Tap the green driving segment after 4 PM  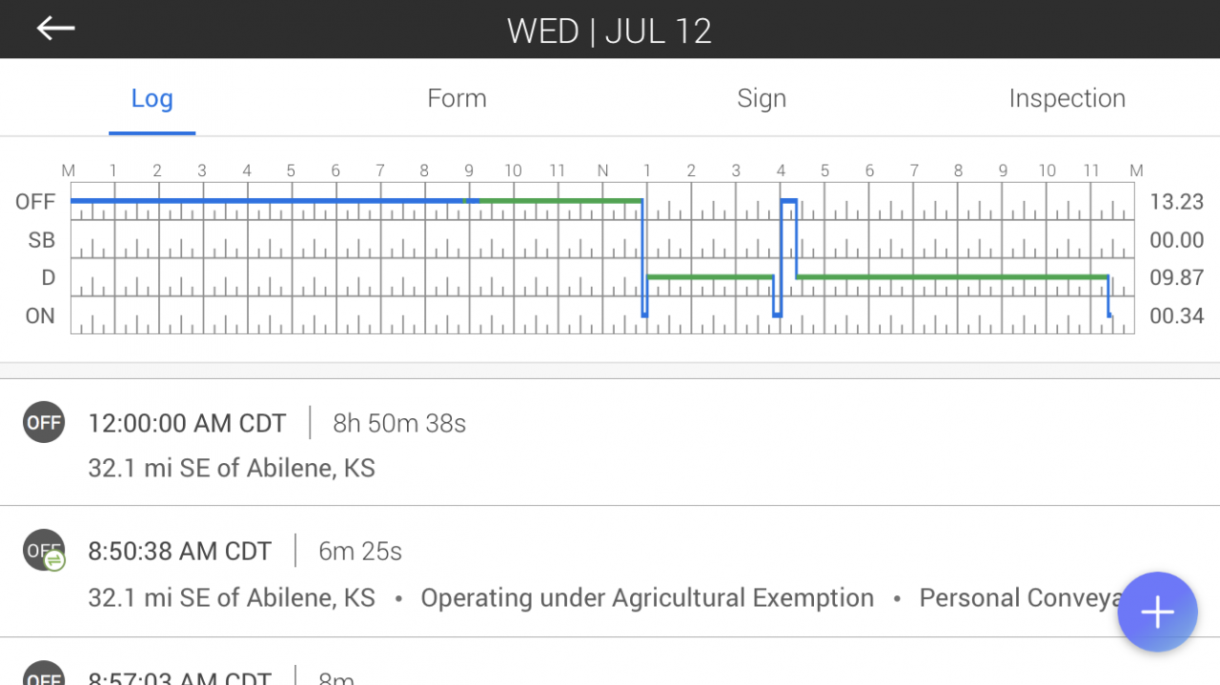coord(952,277)
